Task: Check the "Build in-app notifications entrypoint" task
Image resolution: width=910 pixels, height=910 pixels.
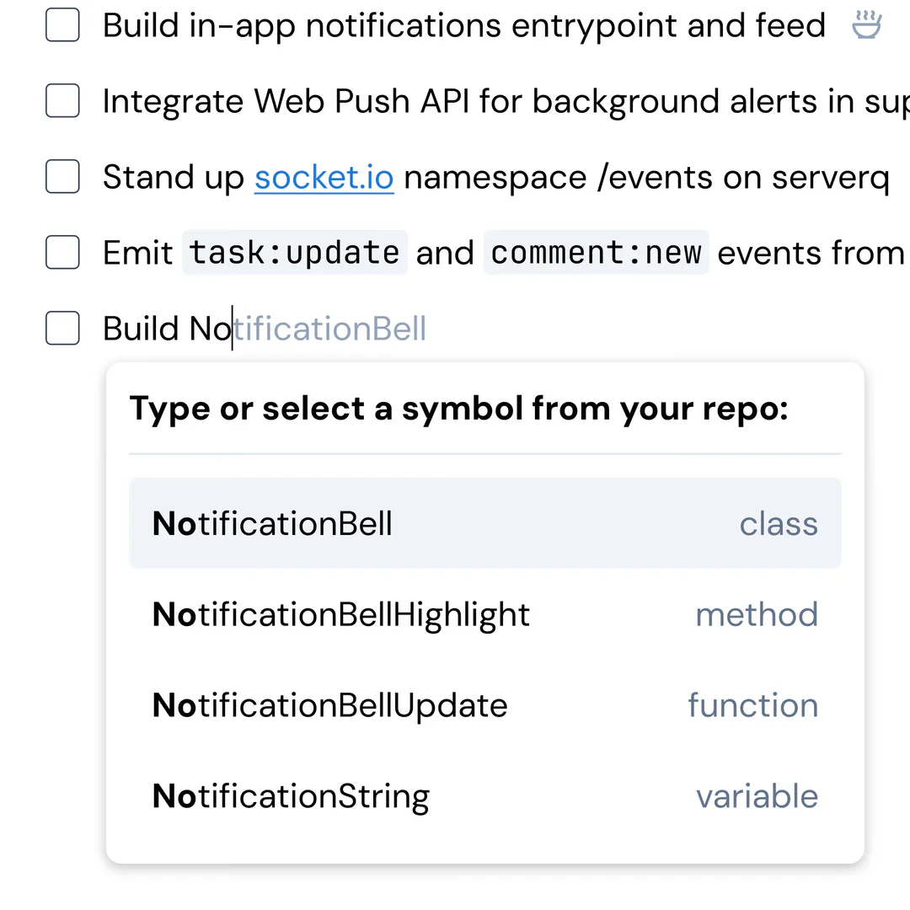Action: click(62, 25)
